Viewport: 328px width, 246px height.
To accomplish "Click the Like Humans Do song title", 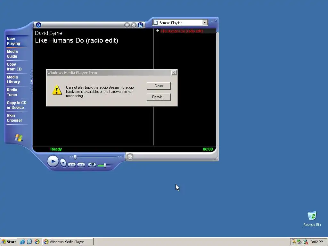I will coord(77,40).
